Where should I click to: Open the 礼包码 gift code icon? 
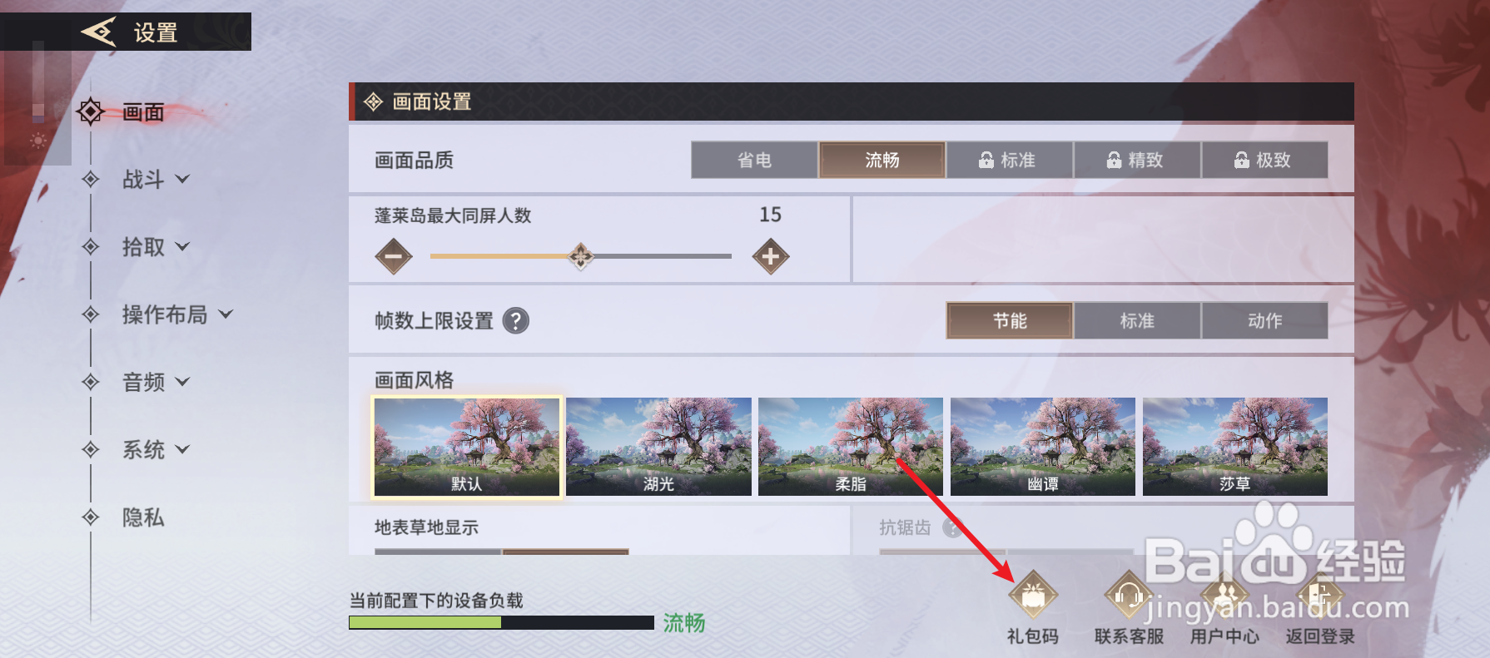point(1033,595)
